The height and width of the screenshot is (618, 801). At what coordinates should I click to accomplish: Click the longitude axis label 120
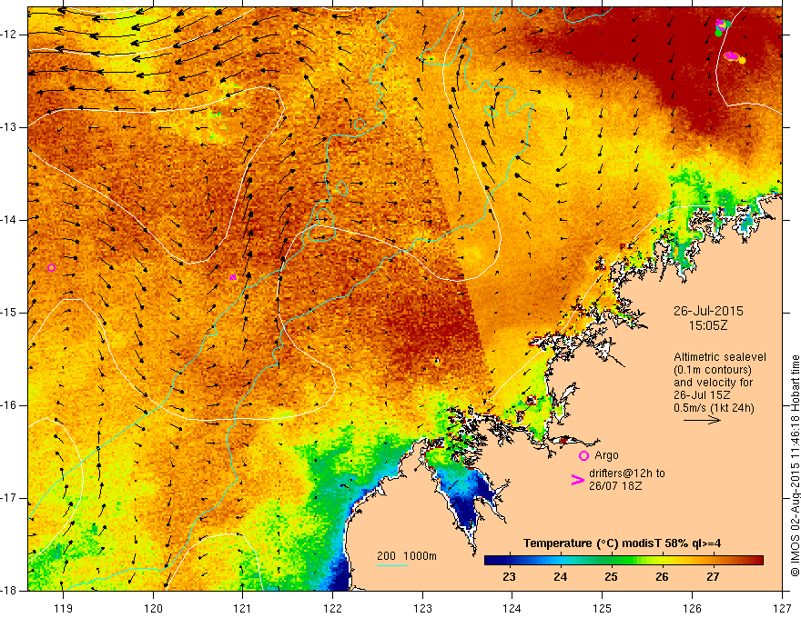(x=153, y=608)
